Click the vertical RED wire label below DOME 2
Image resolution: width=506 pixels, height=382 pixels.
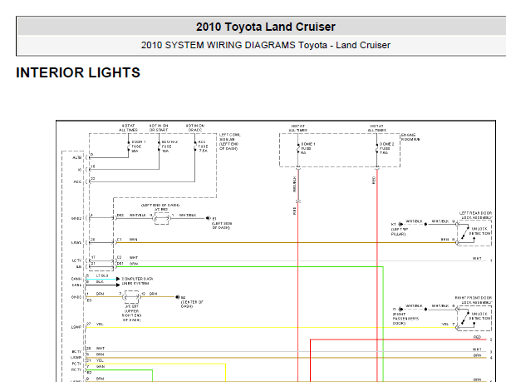pyautogui.click(x=374, y=181)
